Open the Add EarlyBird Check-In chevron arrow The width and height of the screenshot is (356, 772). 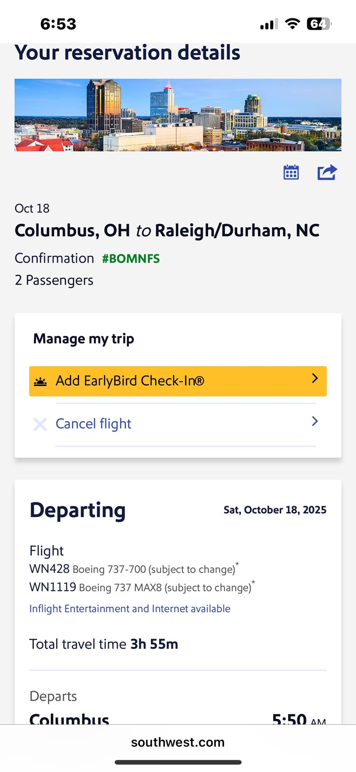tap(315, 378)
